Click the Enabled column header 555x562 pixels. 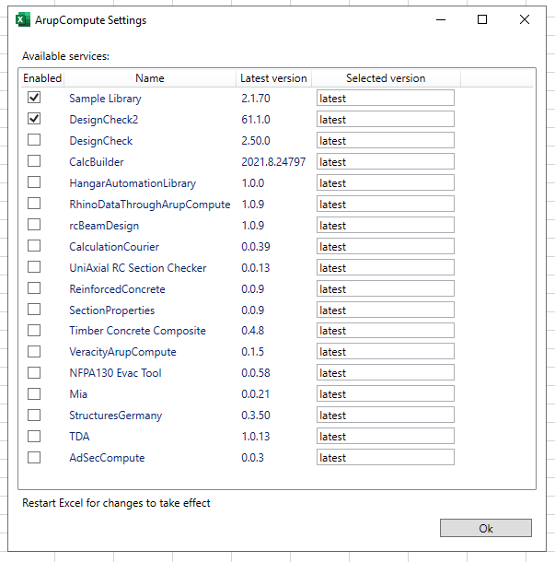pyautogui.click(x=42, y=78)
